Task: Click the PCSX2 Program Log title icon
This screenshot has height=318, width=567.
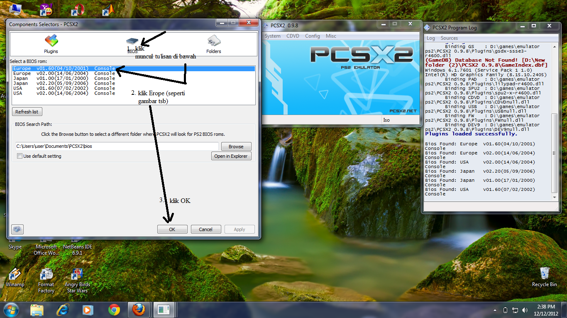Action: point(428,28)
